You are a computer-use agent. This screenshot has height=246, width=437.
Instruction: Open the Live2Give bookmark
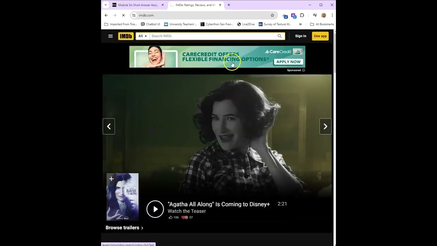[x=246, y=24]
